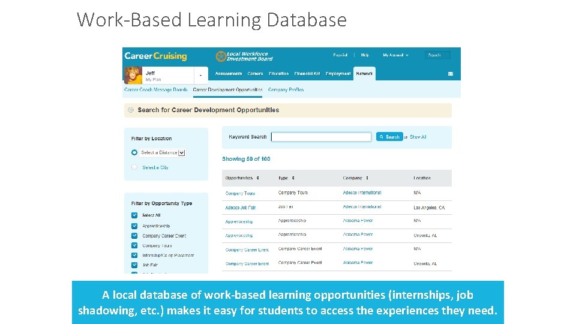This screenshot has width=576, height=324.
Task: Click the Location column header
Action: 422,178
